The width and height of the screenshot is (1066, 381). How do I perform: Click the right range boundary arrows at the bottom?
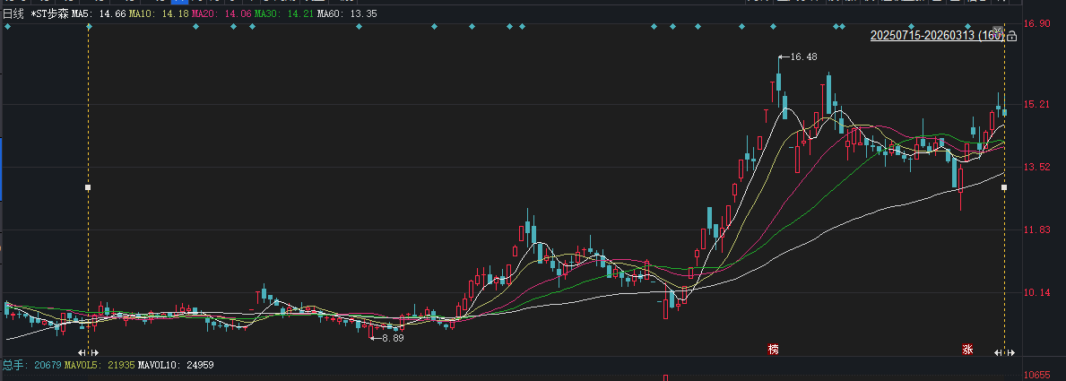[1004, 353]
